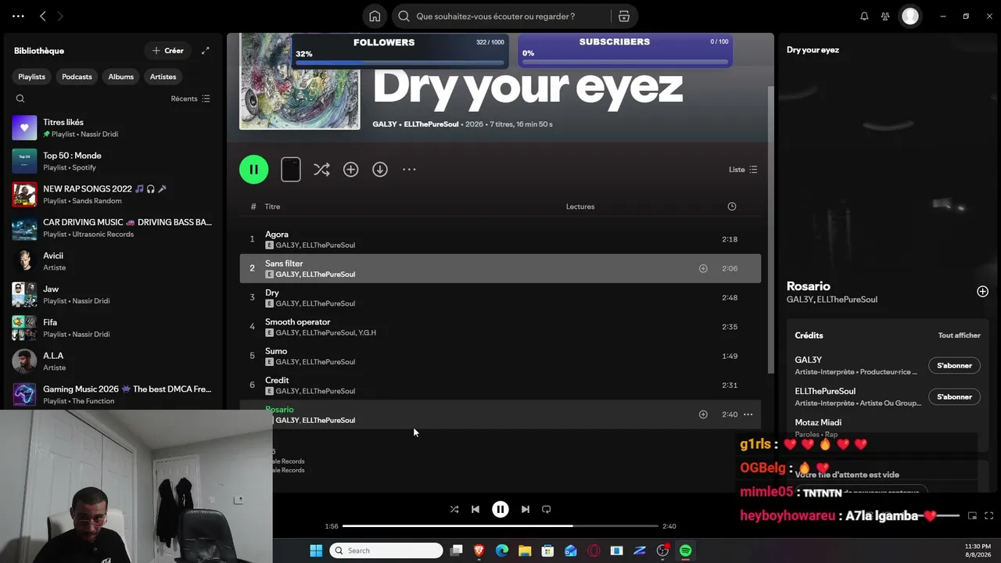Expand the library to full view
Screen dimensions: 1001x563
point(205,51)
